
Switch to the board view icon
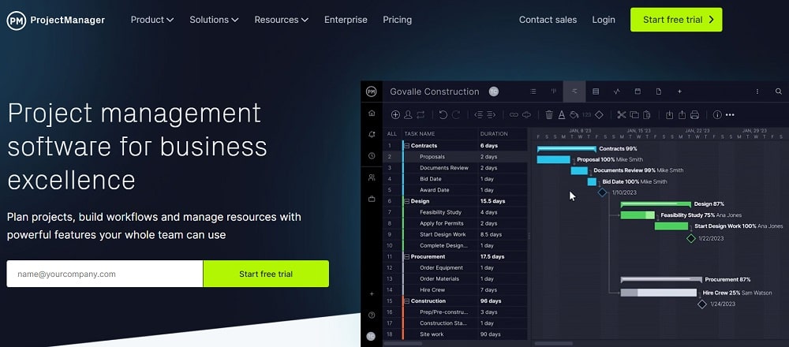[554, 91]
